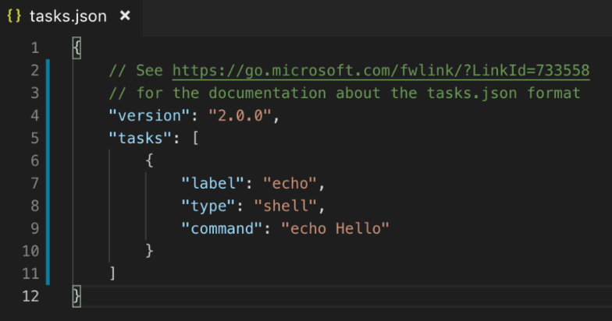Viewport: 612px width, 321px height.
Task: Click the "label" property key
Action: 212,184
